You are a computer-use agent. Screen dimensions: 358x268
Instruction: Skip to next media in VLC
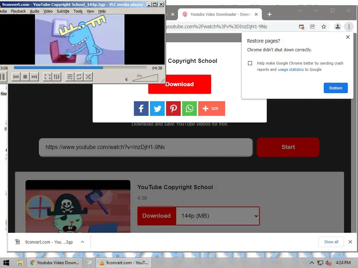[x=34, y=77]
